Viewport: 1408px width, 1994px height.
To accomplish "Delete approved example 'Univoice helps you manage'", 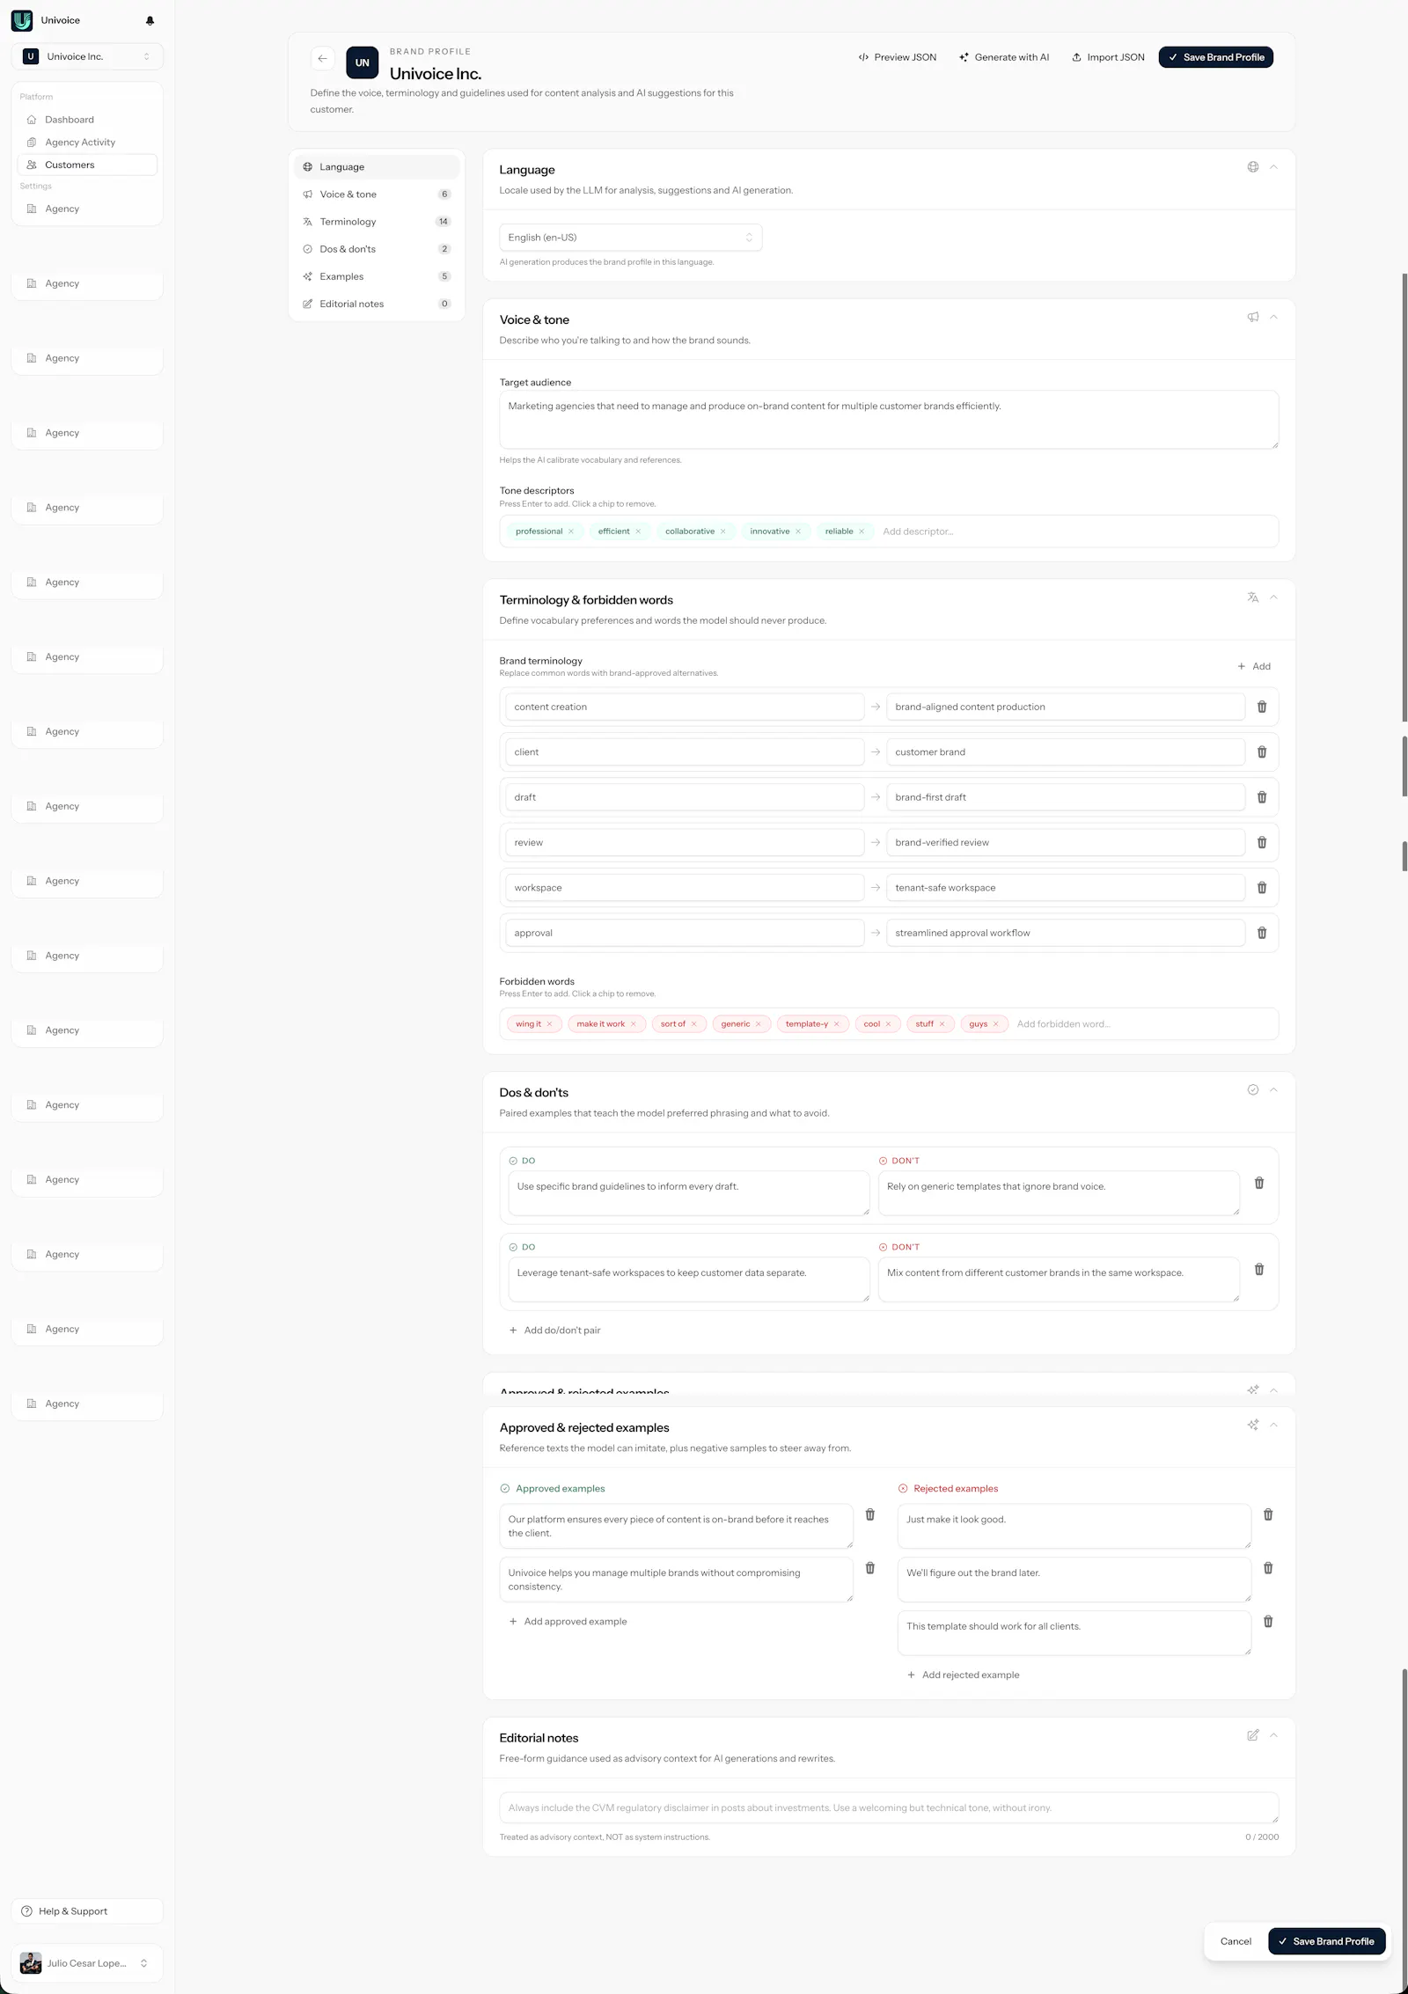I will (x=870, y=1568).
